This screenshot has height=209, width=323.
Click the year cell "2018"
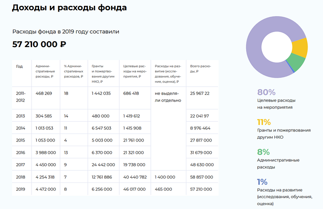(21, 177)
